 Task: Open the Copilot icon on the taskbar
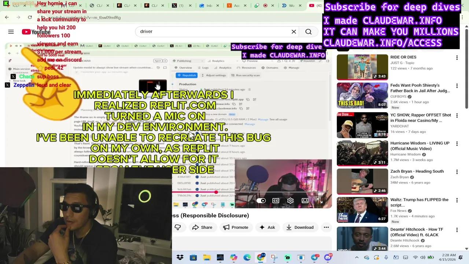[x=233, y=257]
